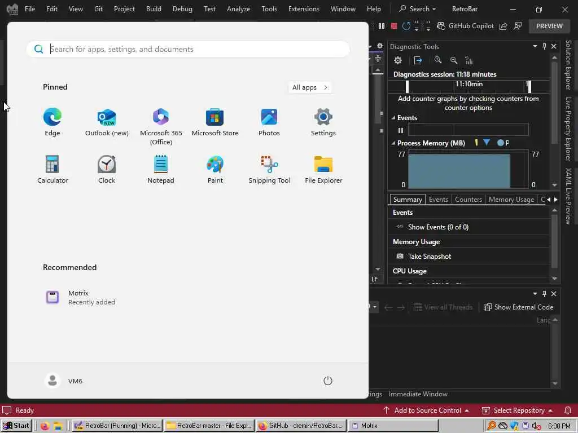Collapse the Events graph section
Image resolution: width=578 pixels, height=433 pixels.
393,118
